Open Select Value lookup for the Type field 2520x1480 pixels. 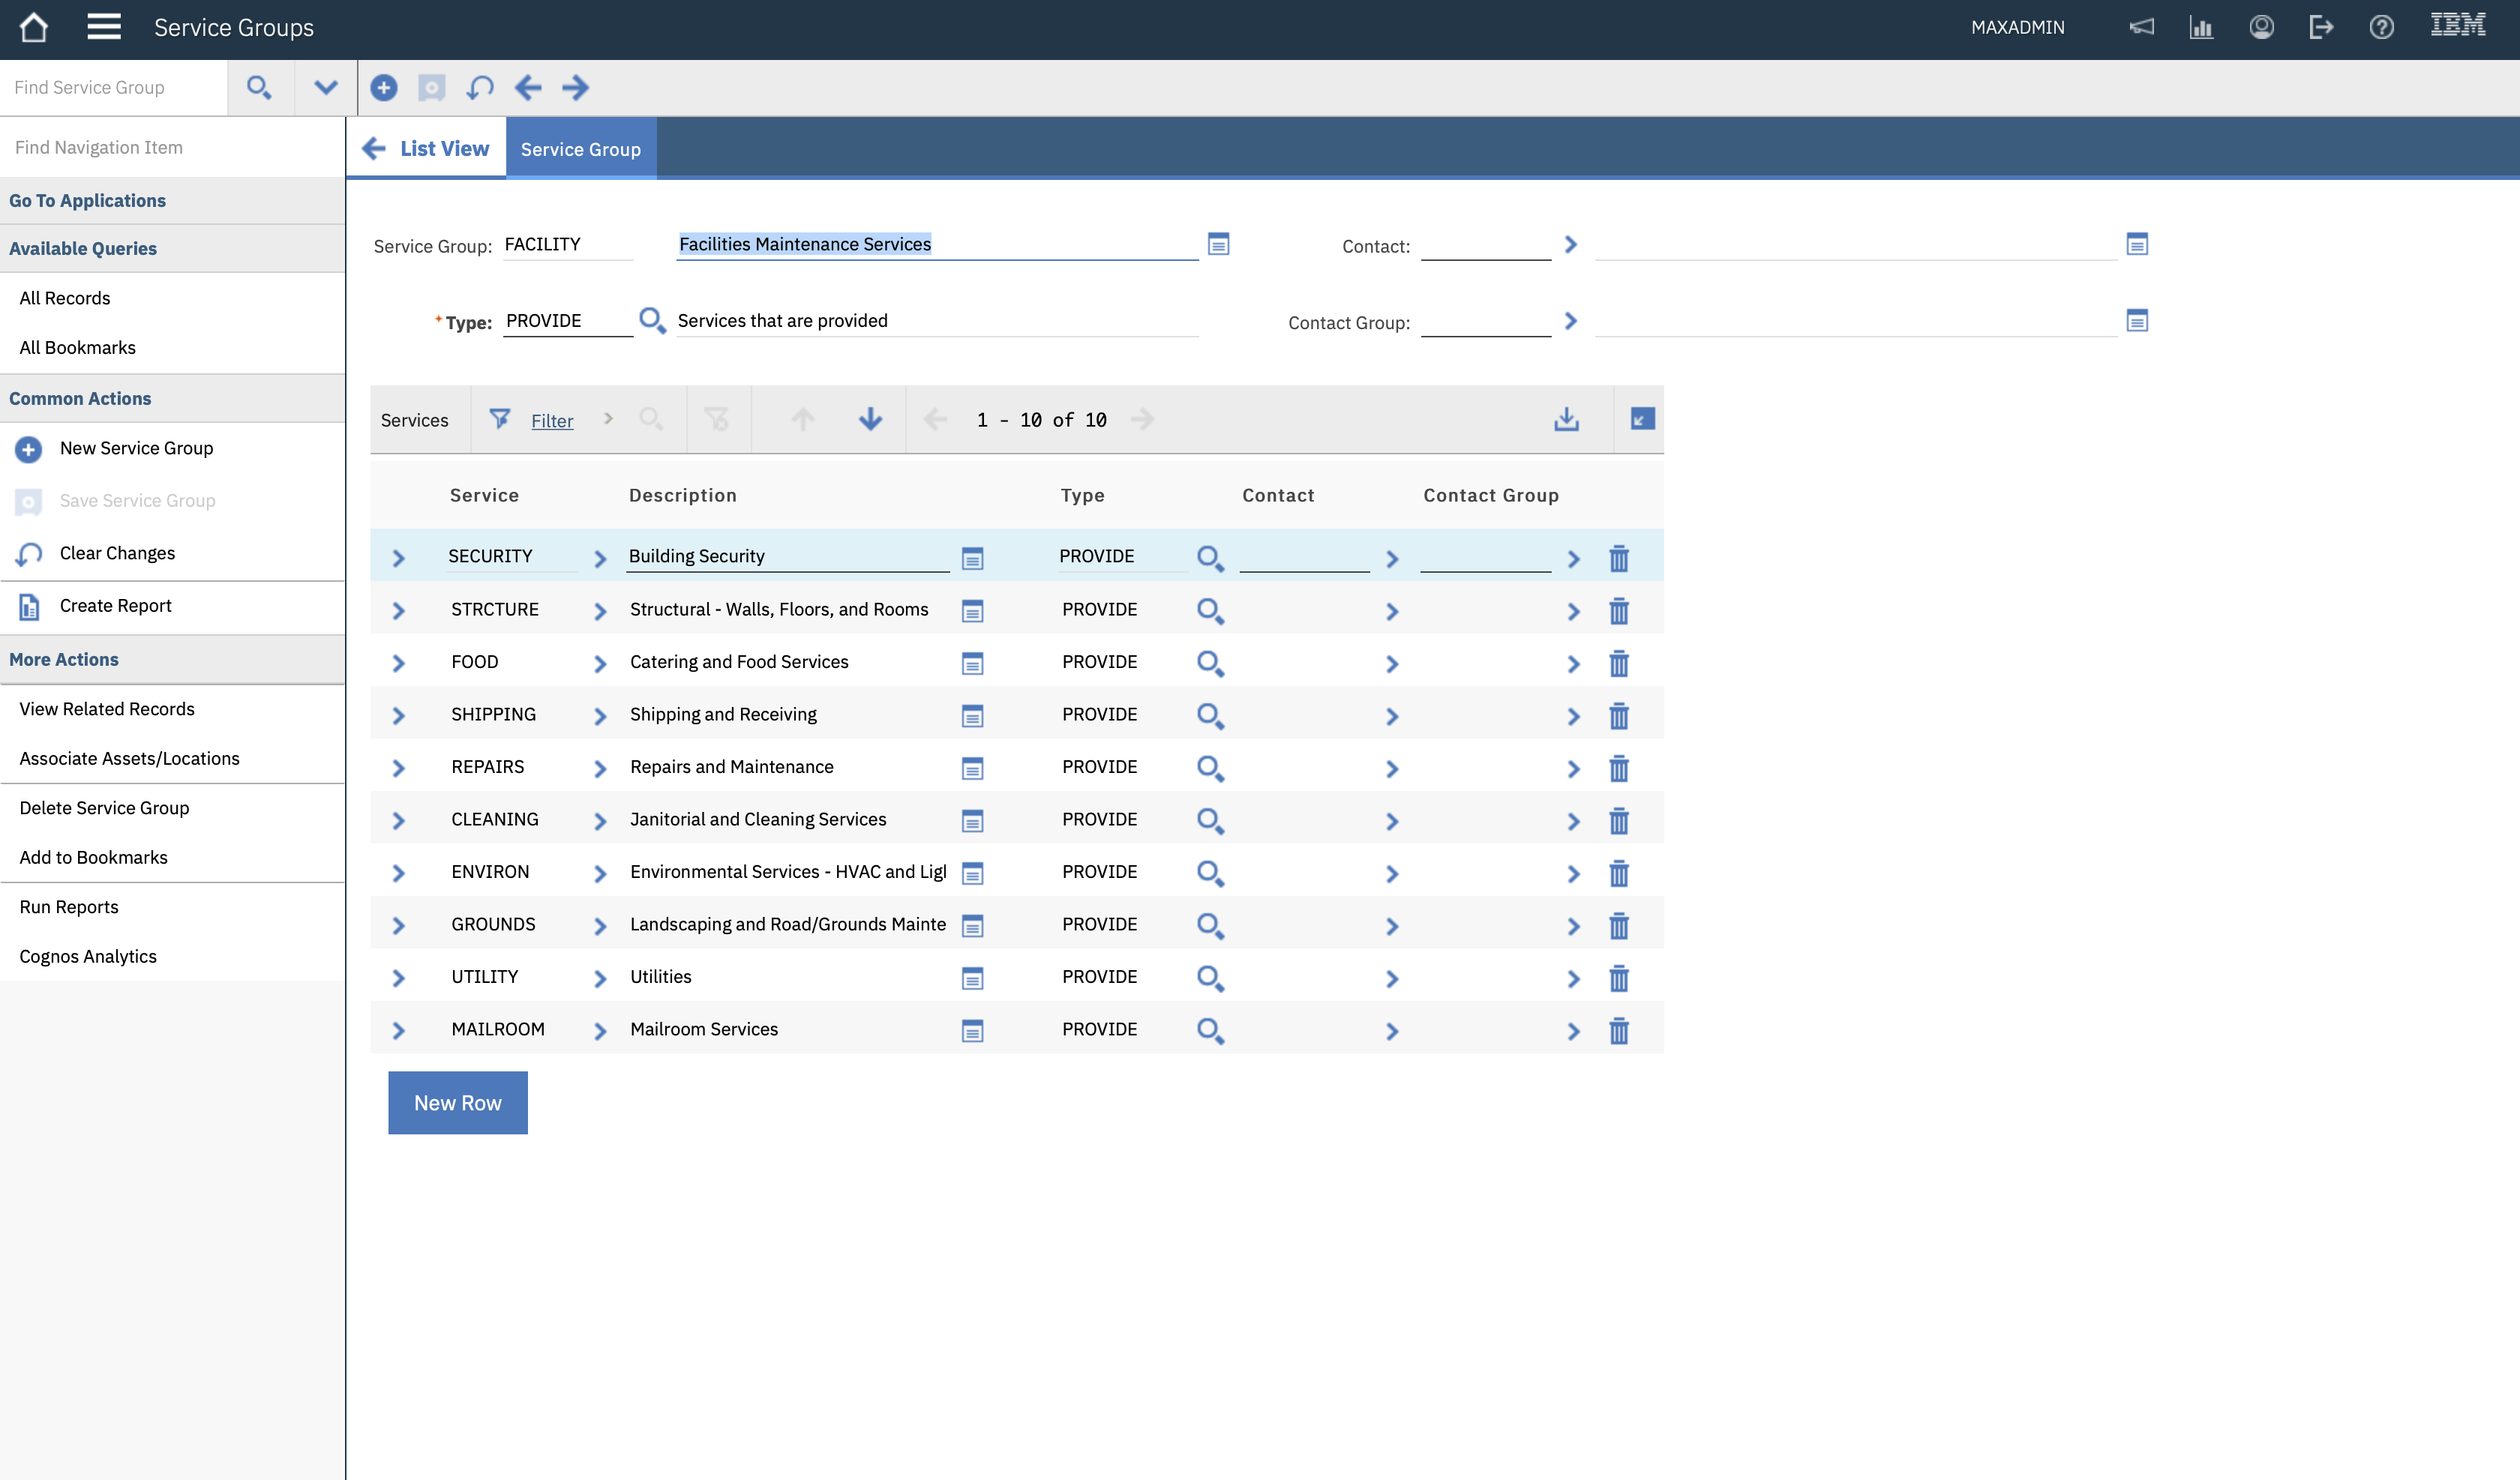(652, 320)
